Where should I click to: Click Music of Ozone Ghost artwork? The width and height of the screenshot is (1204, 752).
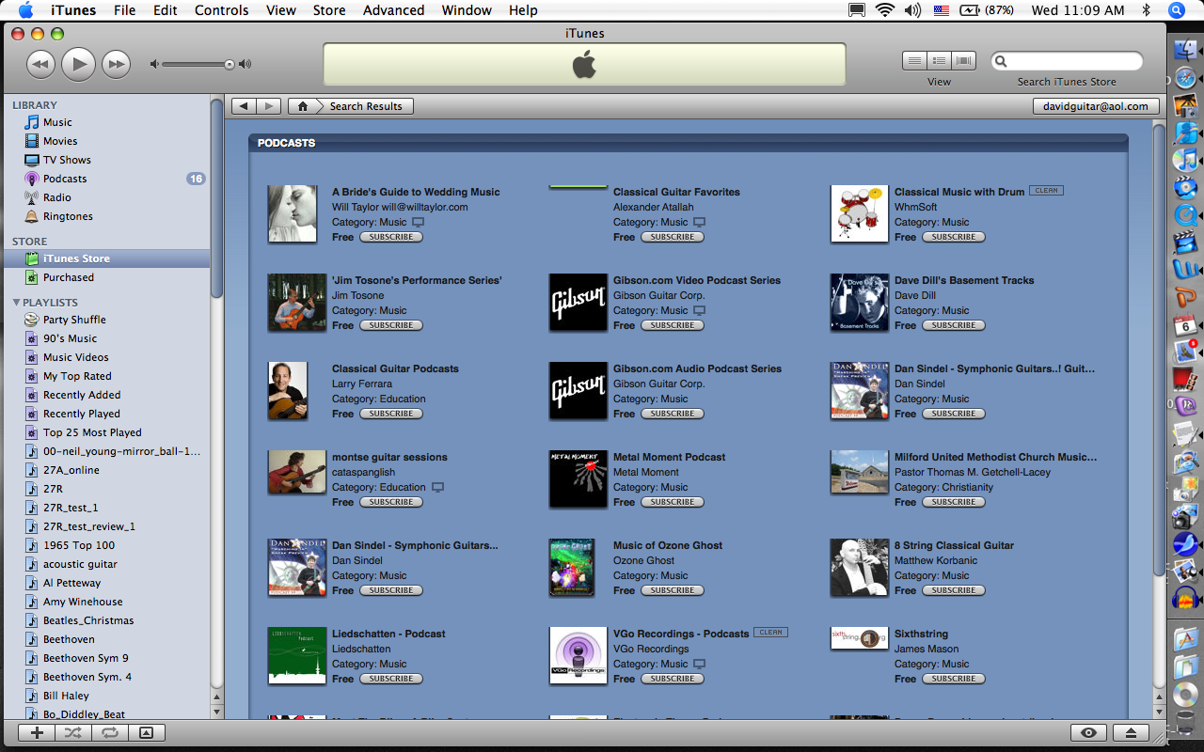(x=572, y=568)
